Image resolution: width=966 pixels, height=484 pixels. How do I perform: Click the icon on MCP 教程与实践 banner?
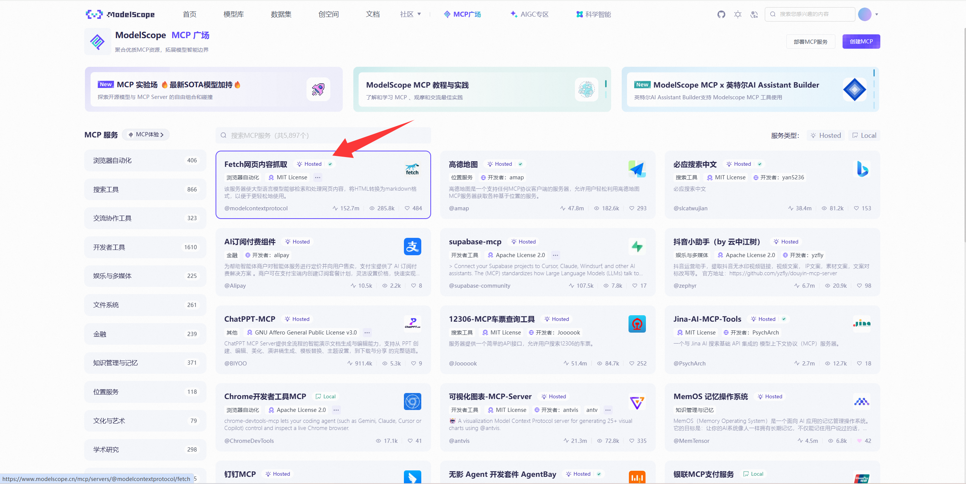pos(587,89)
